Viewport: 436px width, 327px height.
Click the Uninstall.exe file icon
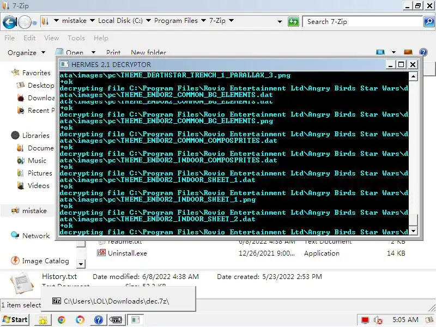[101, 253]
